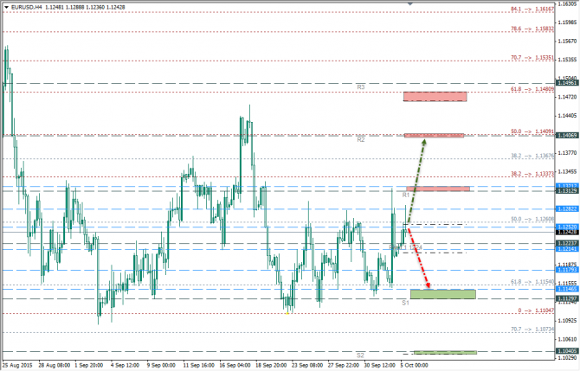Select the gray Fibonacci label 70.7 -> 1.10734
The width and height of the screenshot is (580, 371).
click(532, 329)
